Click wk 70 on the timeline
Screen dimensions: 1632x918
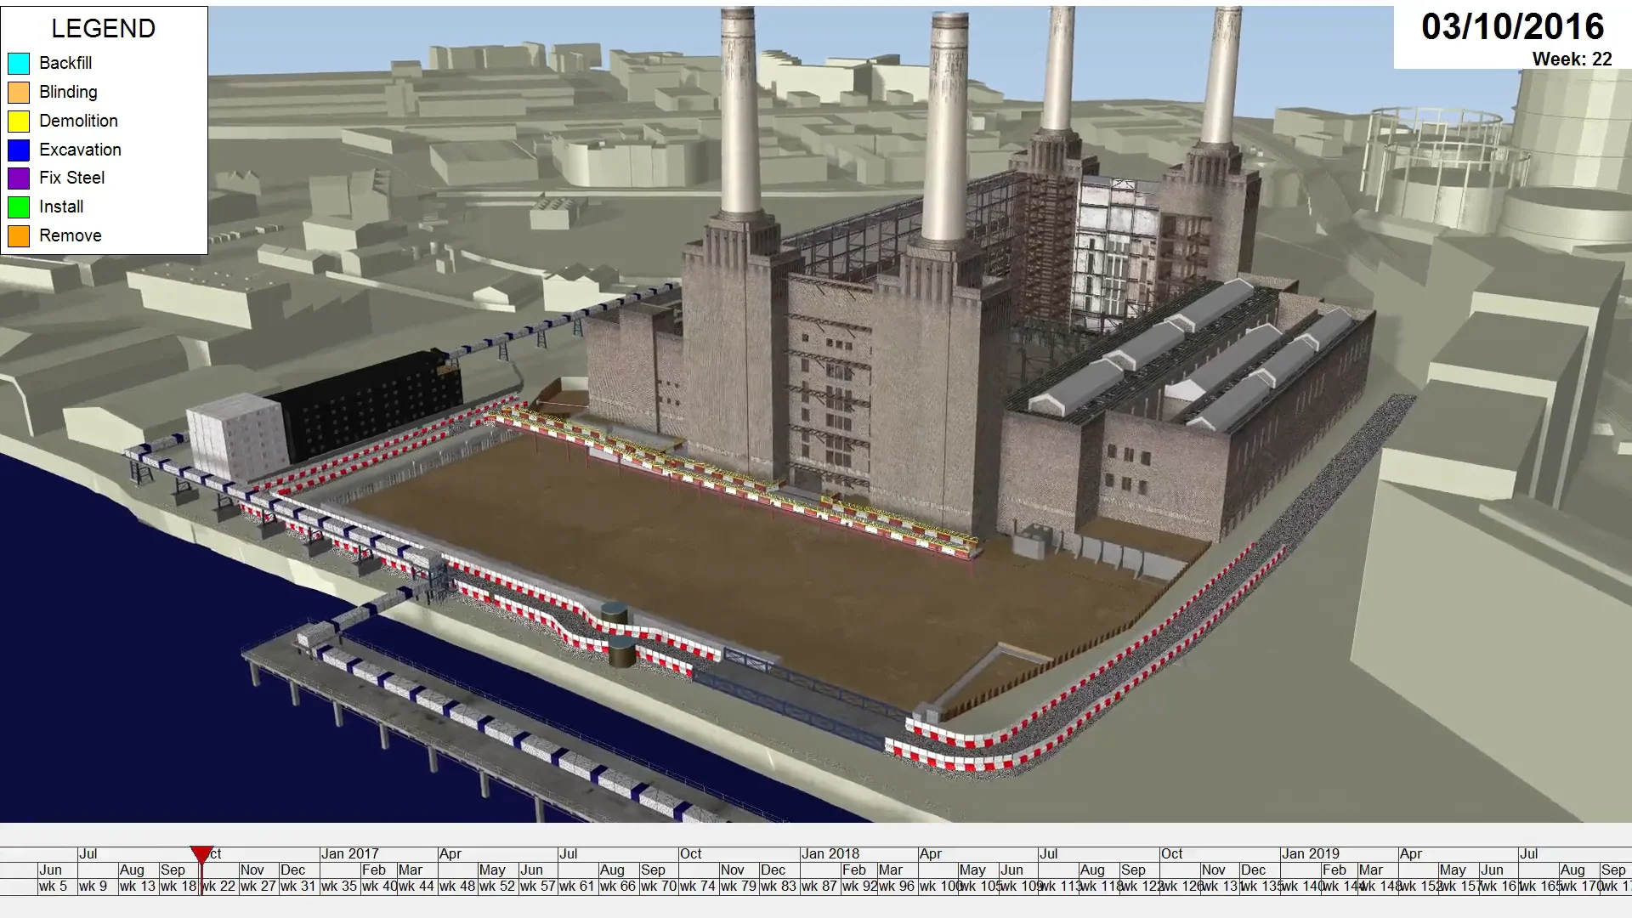pos(659,886)
